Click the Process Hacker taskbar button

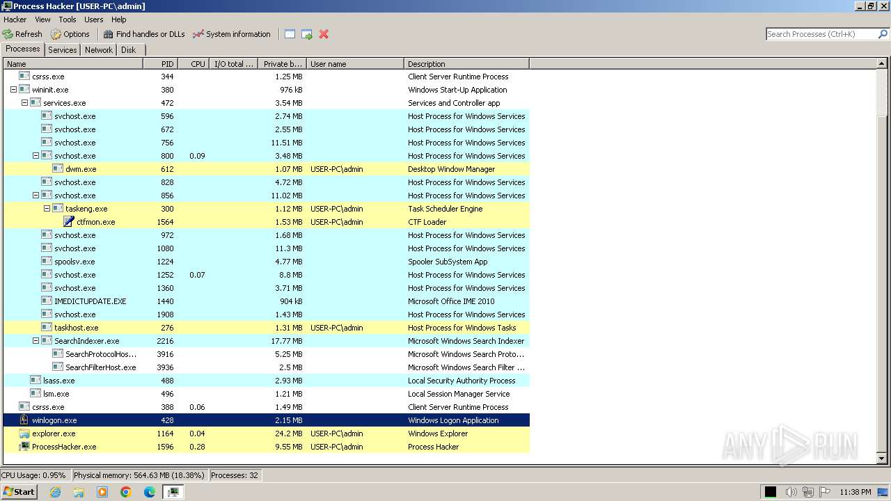[x=173, y=492]
